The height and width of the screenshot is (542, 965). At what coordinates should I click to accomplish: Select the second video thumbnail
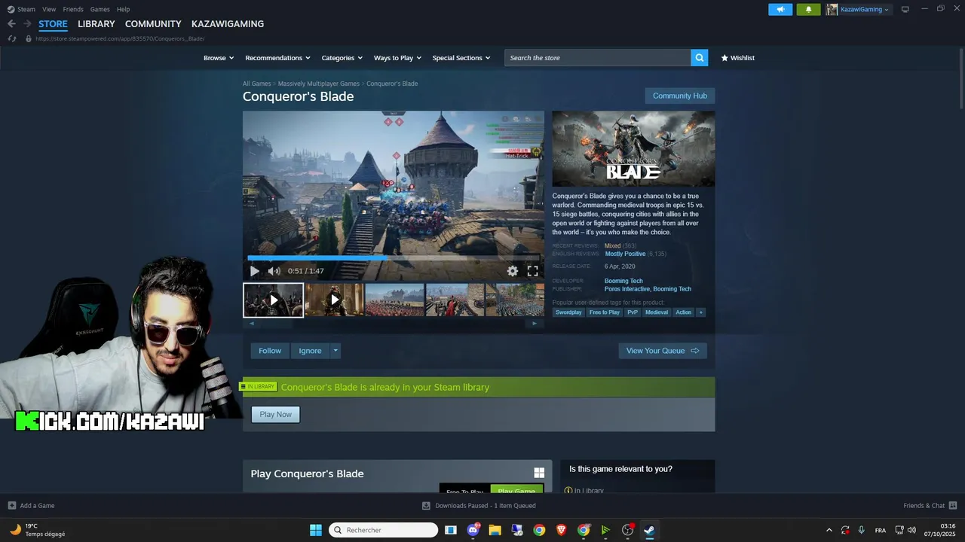[334, 300]
